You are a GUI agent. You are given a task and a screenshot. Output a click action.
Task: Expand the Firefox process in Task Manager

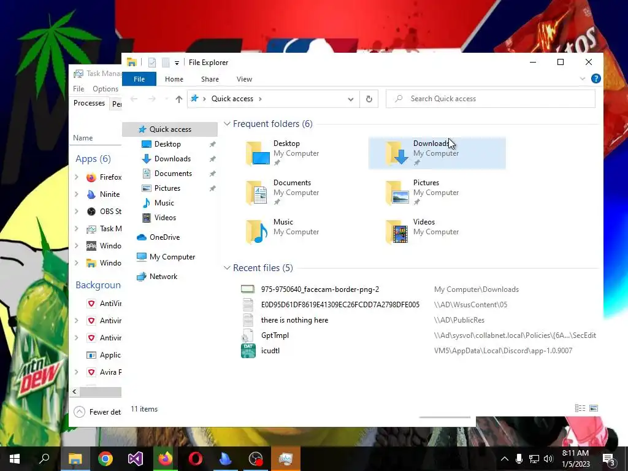(77, 177)
